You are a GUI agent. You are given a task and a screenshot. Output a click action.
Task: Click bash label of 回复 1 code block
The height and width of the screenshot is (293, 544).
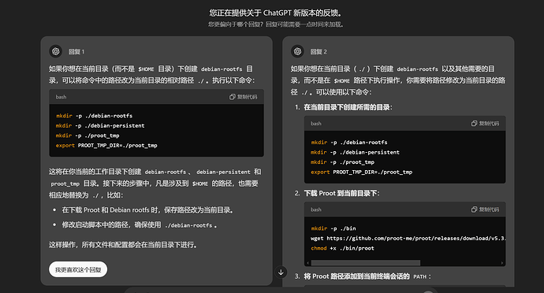point(61,97)
